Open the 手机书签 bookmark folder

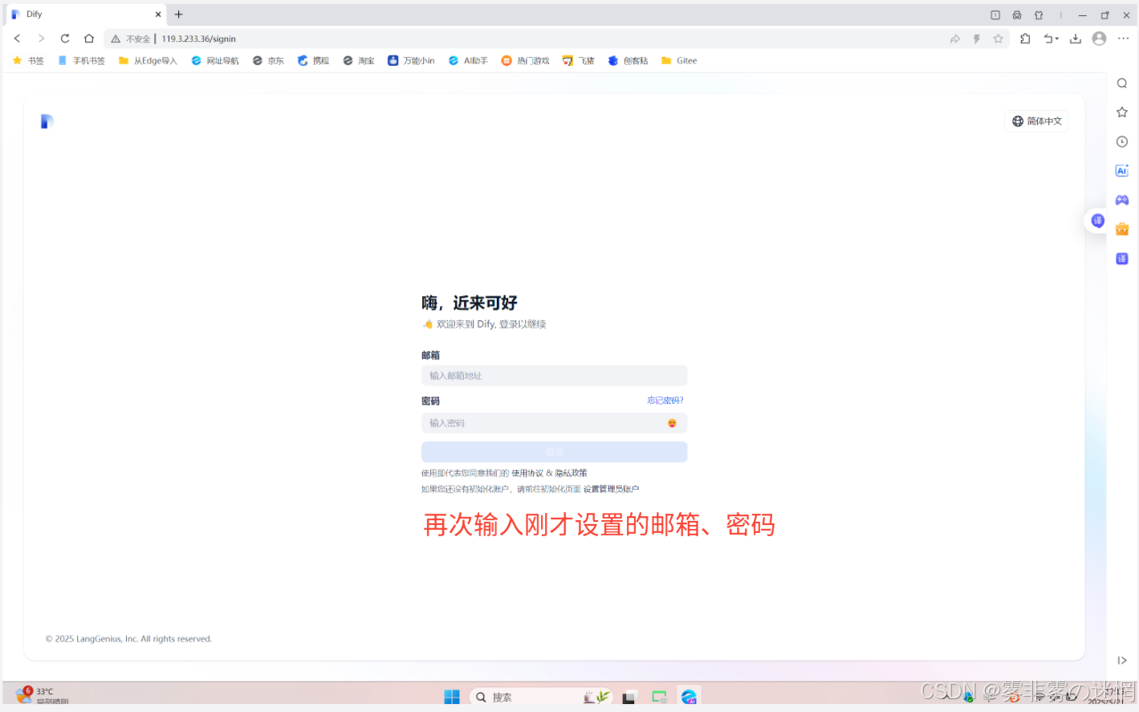[82, 61]
